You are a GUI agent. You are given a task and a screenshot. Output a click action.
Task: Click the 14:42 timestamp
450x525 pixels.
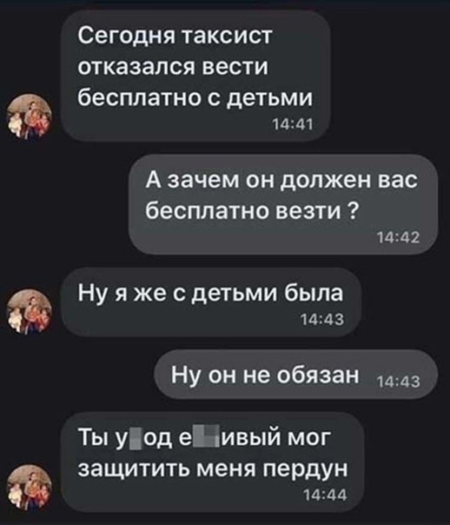point(398,238)
